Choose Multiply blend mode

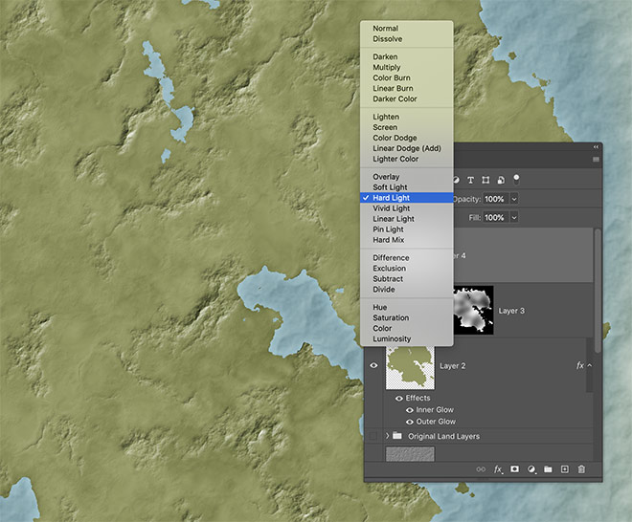(386, 67)
